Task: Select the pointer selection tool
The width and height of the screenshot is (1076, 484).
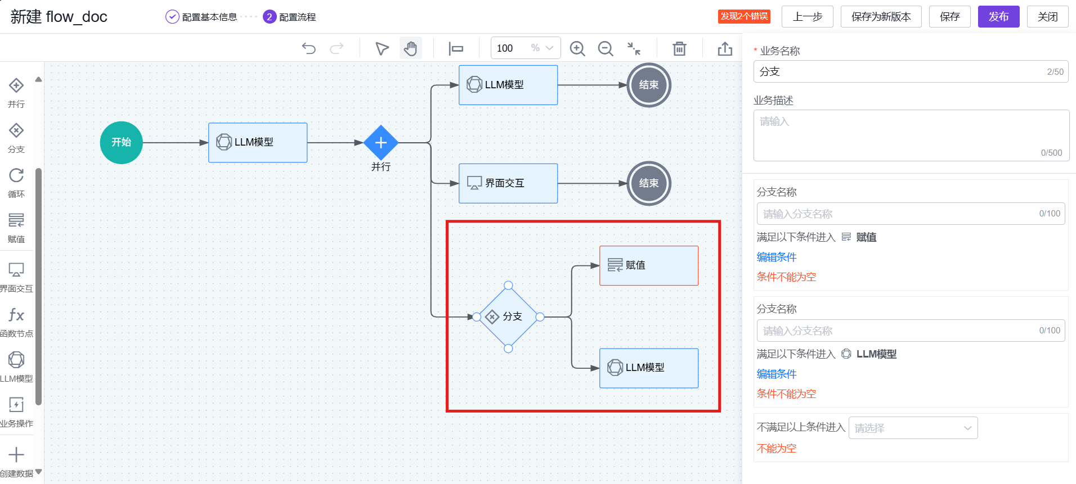Action: pos(382,49)
